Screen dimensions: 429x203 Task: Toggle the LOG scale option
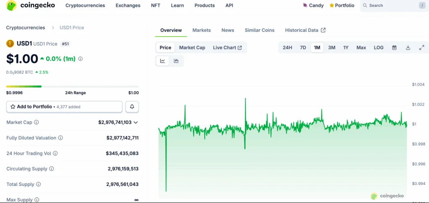(379, 47)
